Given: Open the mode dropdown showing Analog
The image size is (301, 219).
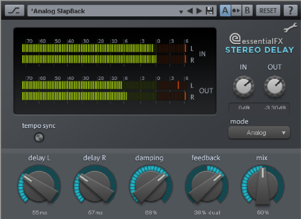Looking at the screenshot, I should (x=259, y=132).
